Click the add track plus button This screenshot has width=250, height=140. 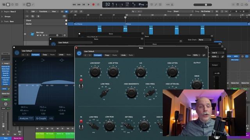coord(27,16)
